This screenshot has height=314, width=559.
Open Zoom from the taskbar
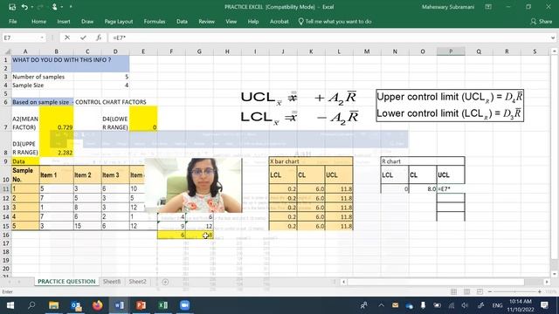tap(184, 305)
